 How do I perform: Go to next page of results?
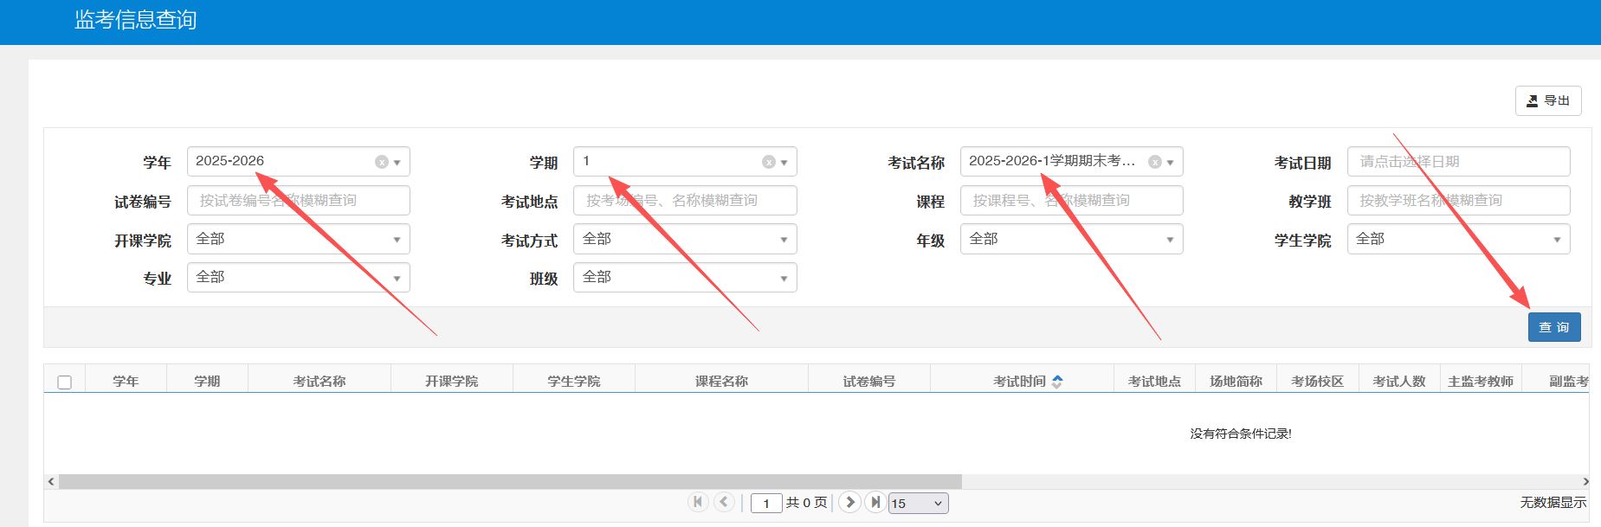point(850,502)
